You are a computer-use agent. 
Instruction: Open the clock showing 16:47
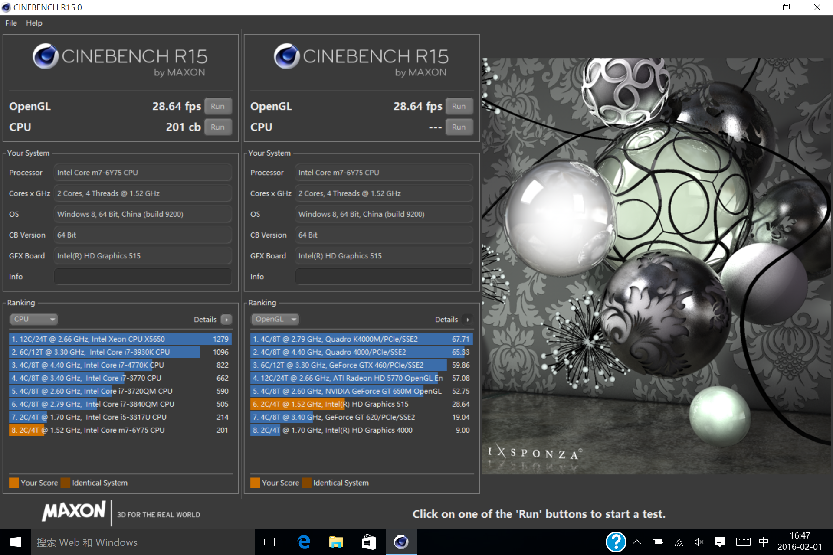tap(800, 542)
